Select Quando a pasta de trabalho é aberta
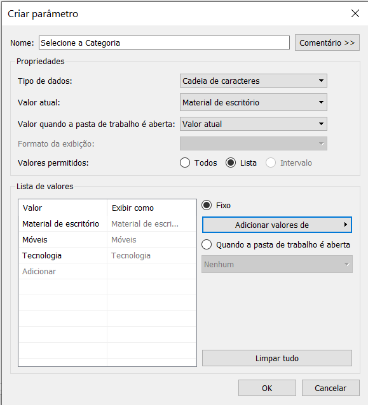The image size is (368, 405). pos(207,244)
